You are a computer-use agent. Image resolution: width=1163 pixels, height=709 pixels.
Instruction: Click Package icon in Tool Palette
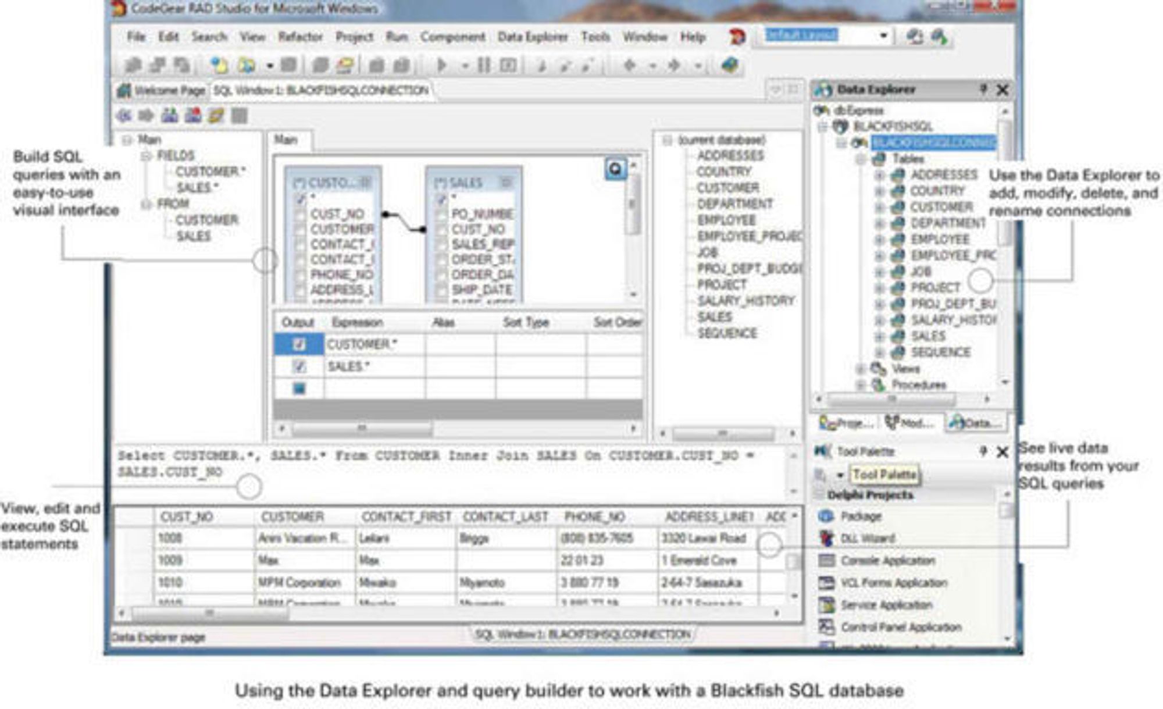tap(826, 516)
